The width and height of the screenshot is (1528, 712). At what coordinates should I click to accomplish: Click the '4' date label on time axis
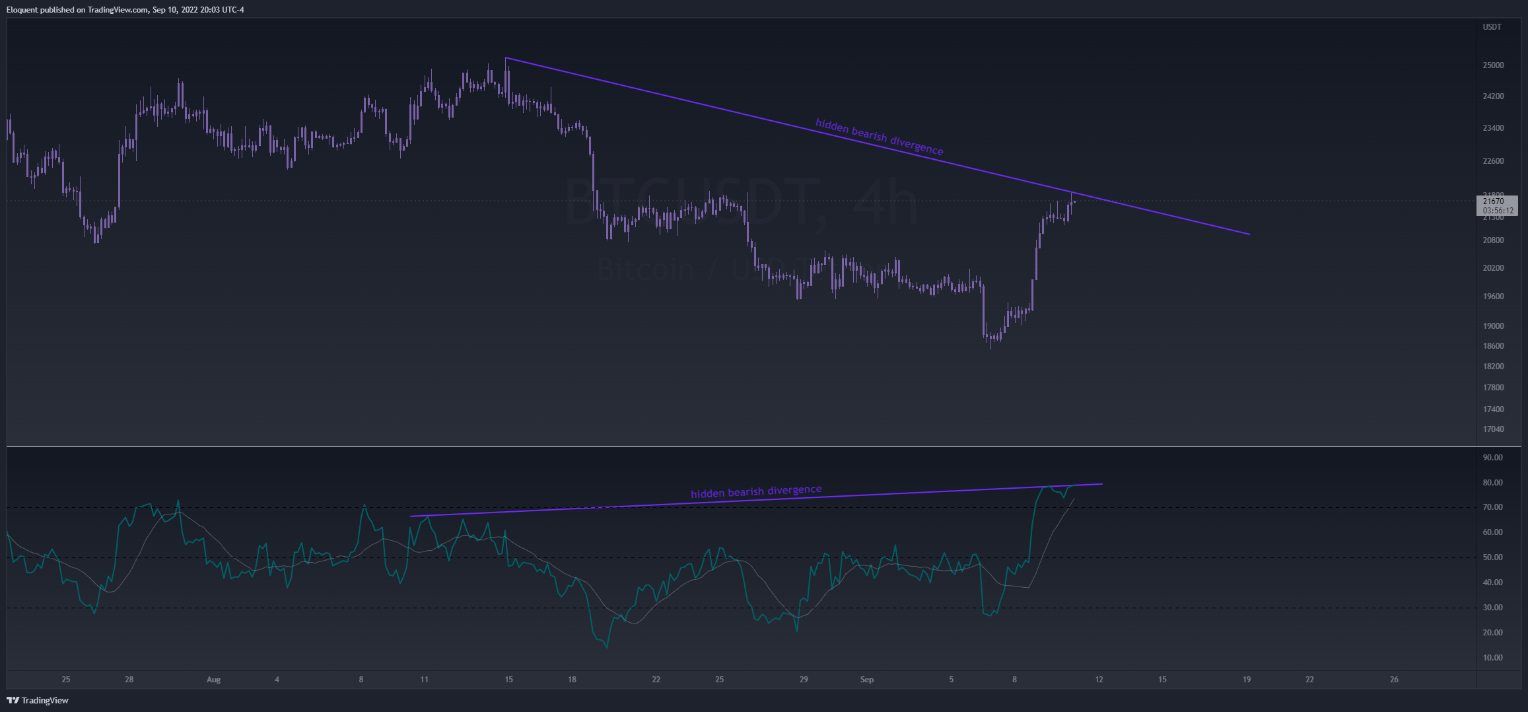[x=277, y=680]
